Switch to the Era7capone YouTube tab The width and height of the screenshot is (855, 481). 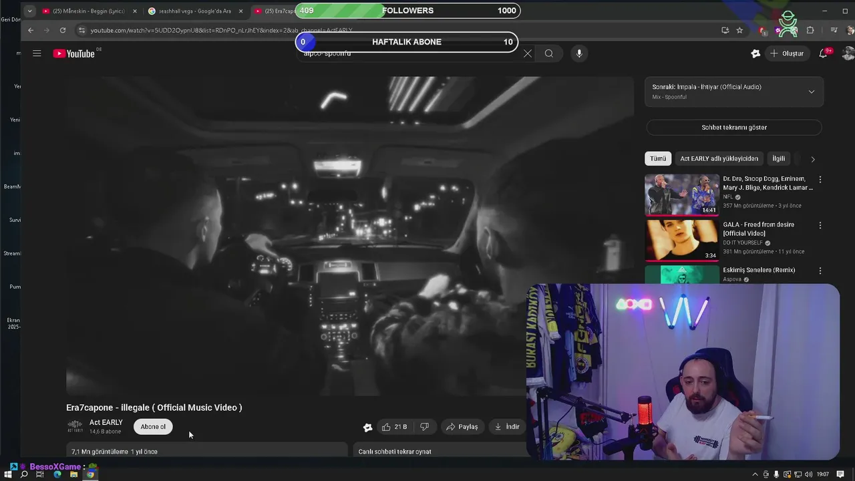(275, 11)
